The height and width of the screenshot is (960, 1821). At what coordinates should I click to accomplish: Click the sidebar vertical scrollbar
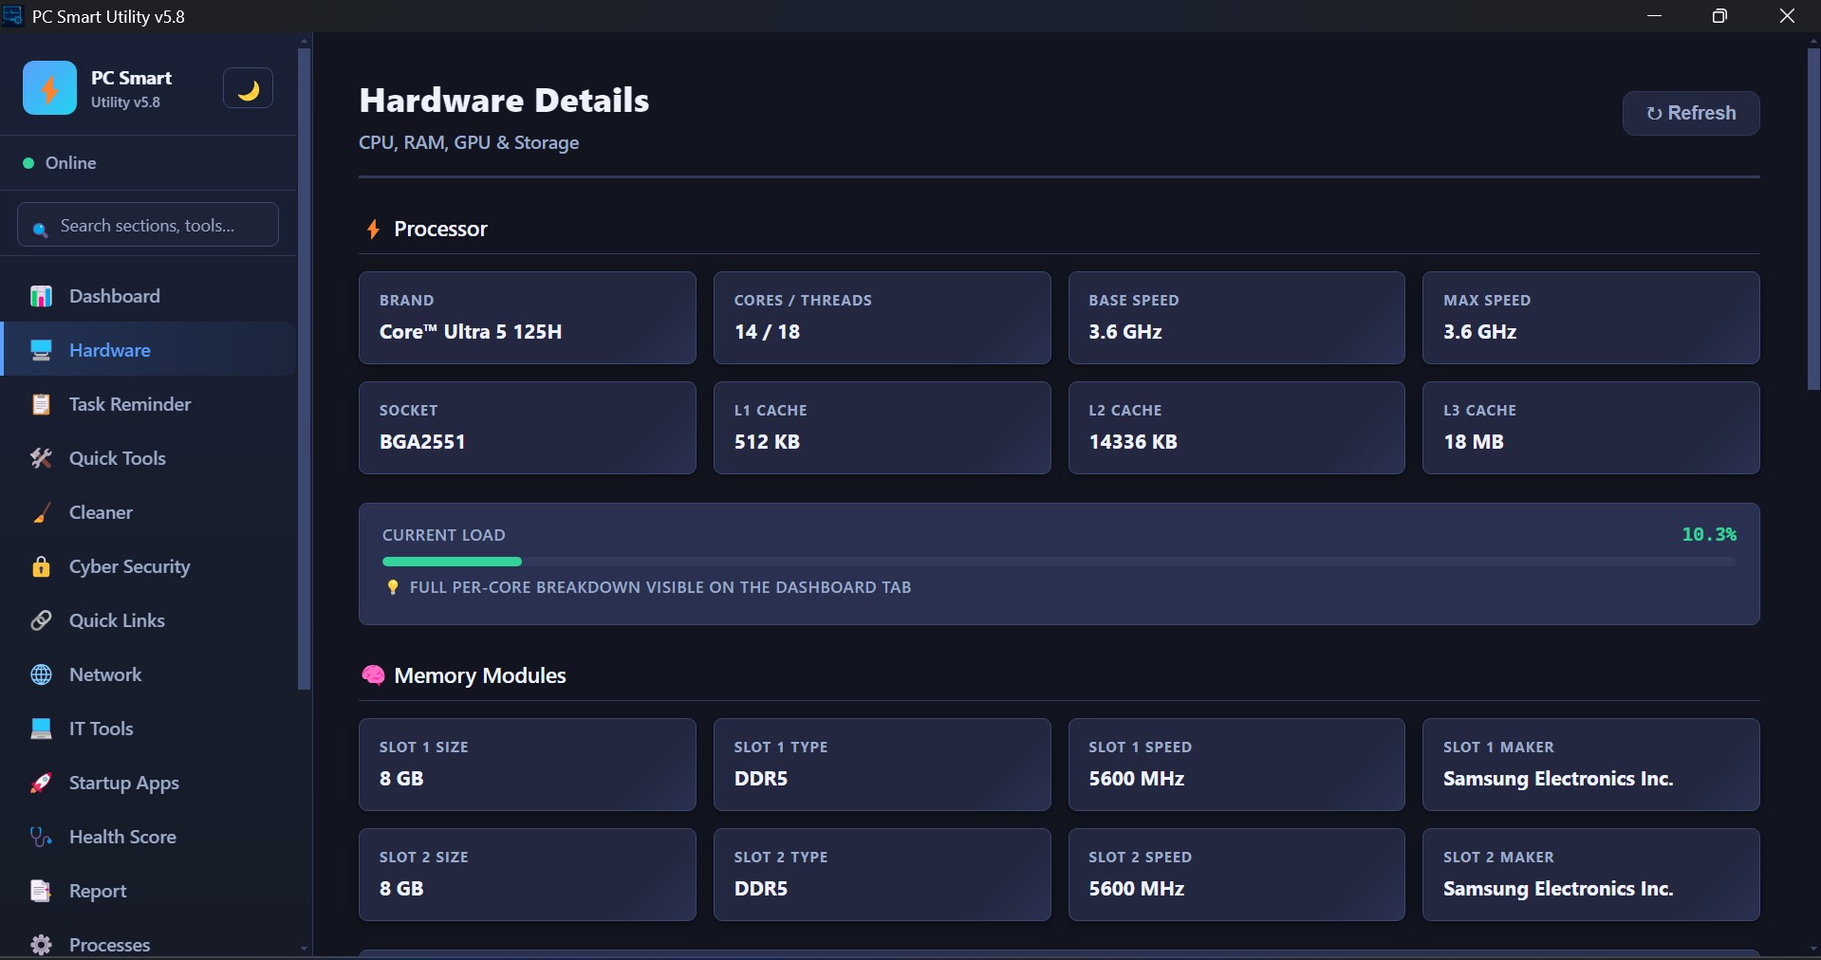(x=304, y=369)
